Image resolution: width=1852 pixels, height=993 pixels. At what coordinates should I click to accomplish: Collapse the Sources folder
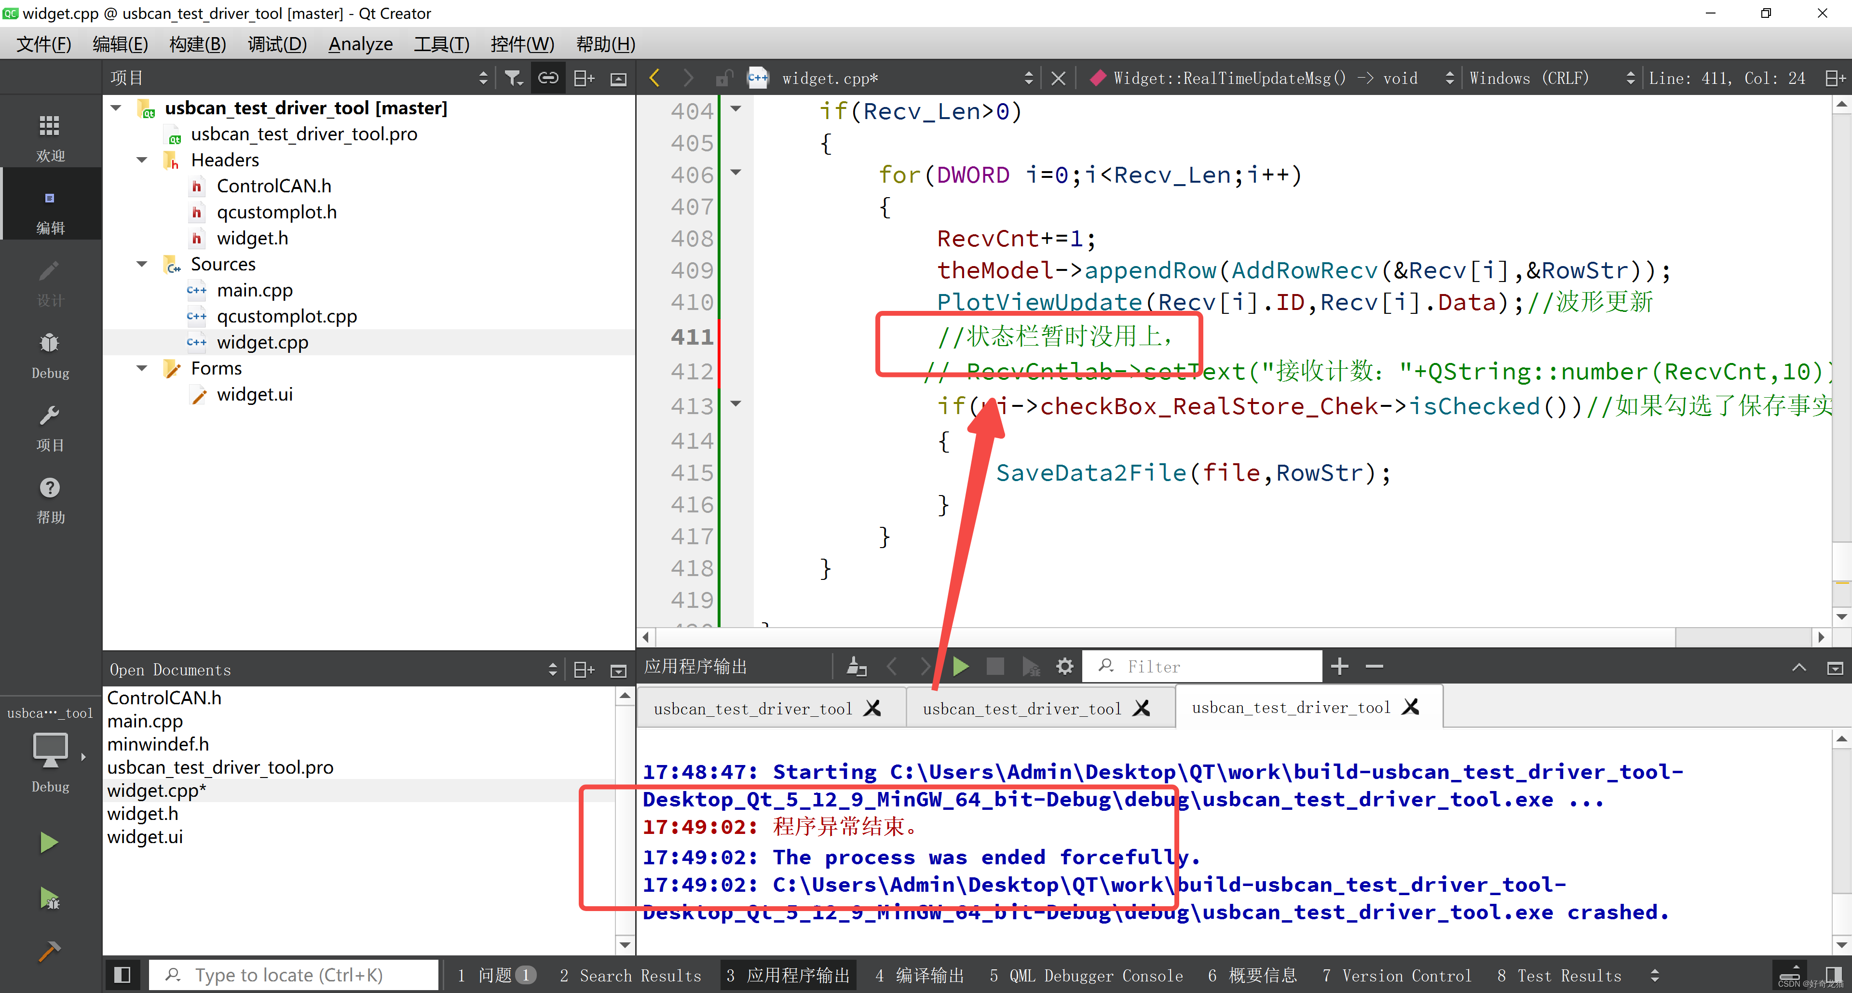click(x=142, y=264)
